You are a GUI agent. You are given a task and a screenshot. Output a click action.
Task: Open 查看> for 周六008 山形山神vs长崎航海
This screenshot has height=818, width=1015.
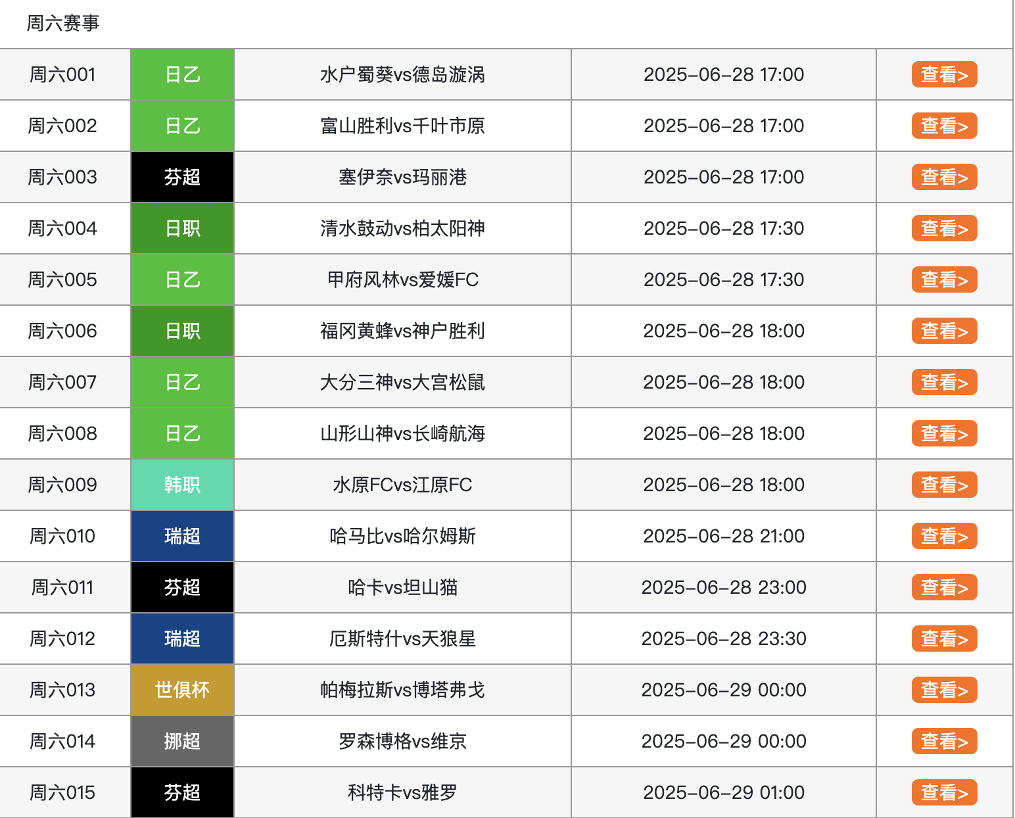944,433
